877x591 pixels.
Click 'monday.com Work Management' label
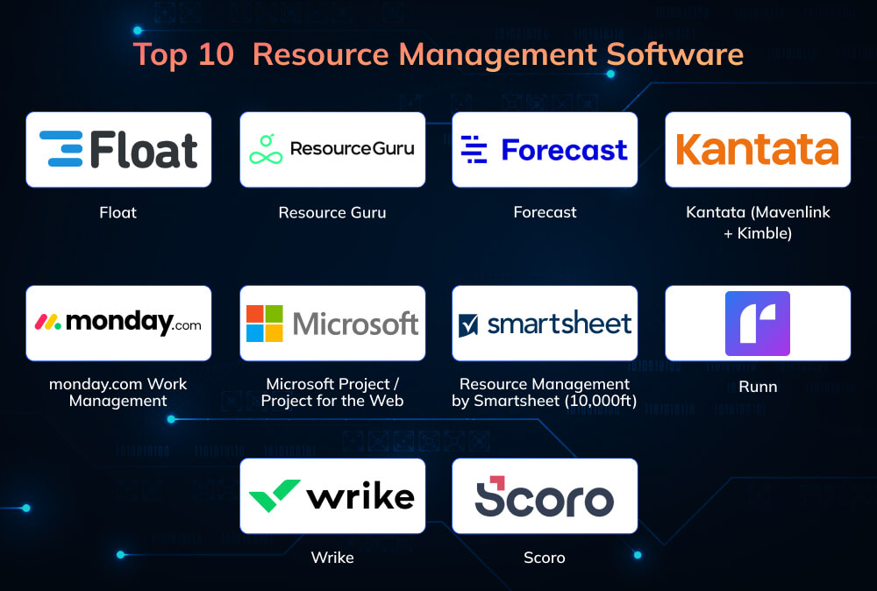click(x=118, y=393)
